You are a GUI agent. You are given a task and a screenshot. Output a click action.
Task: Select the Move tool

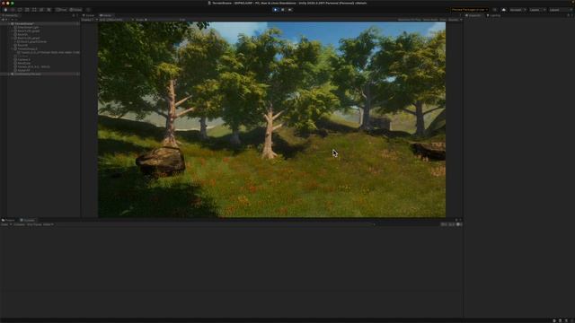(13, 10)
